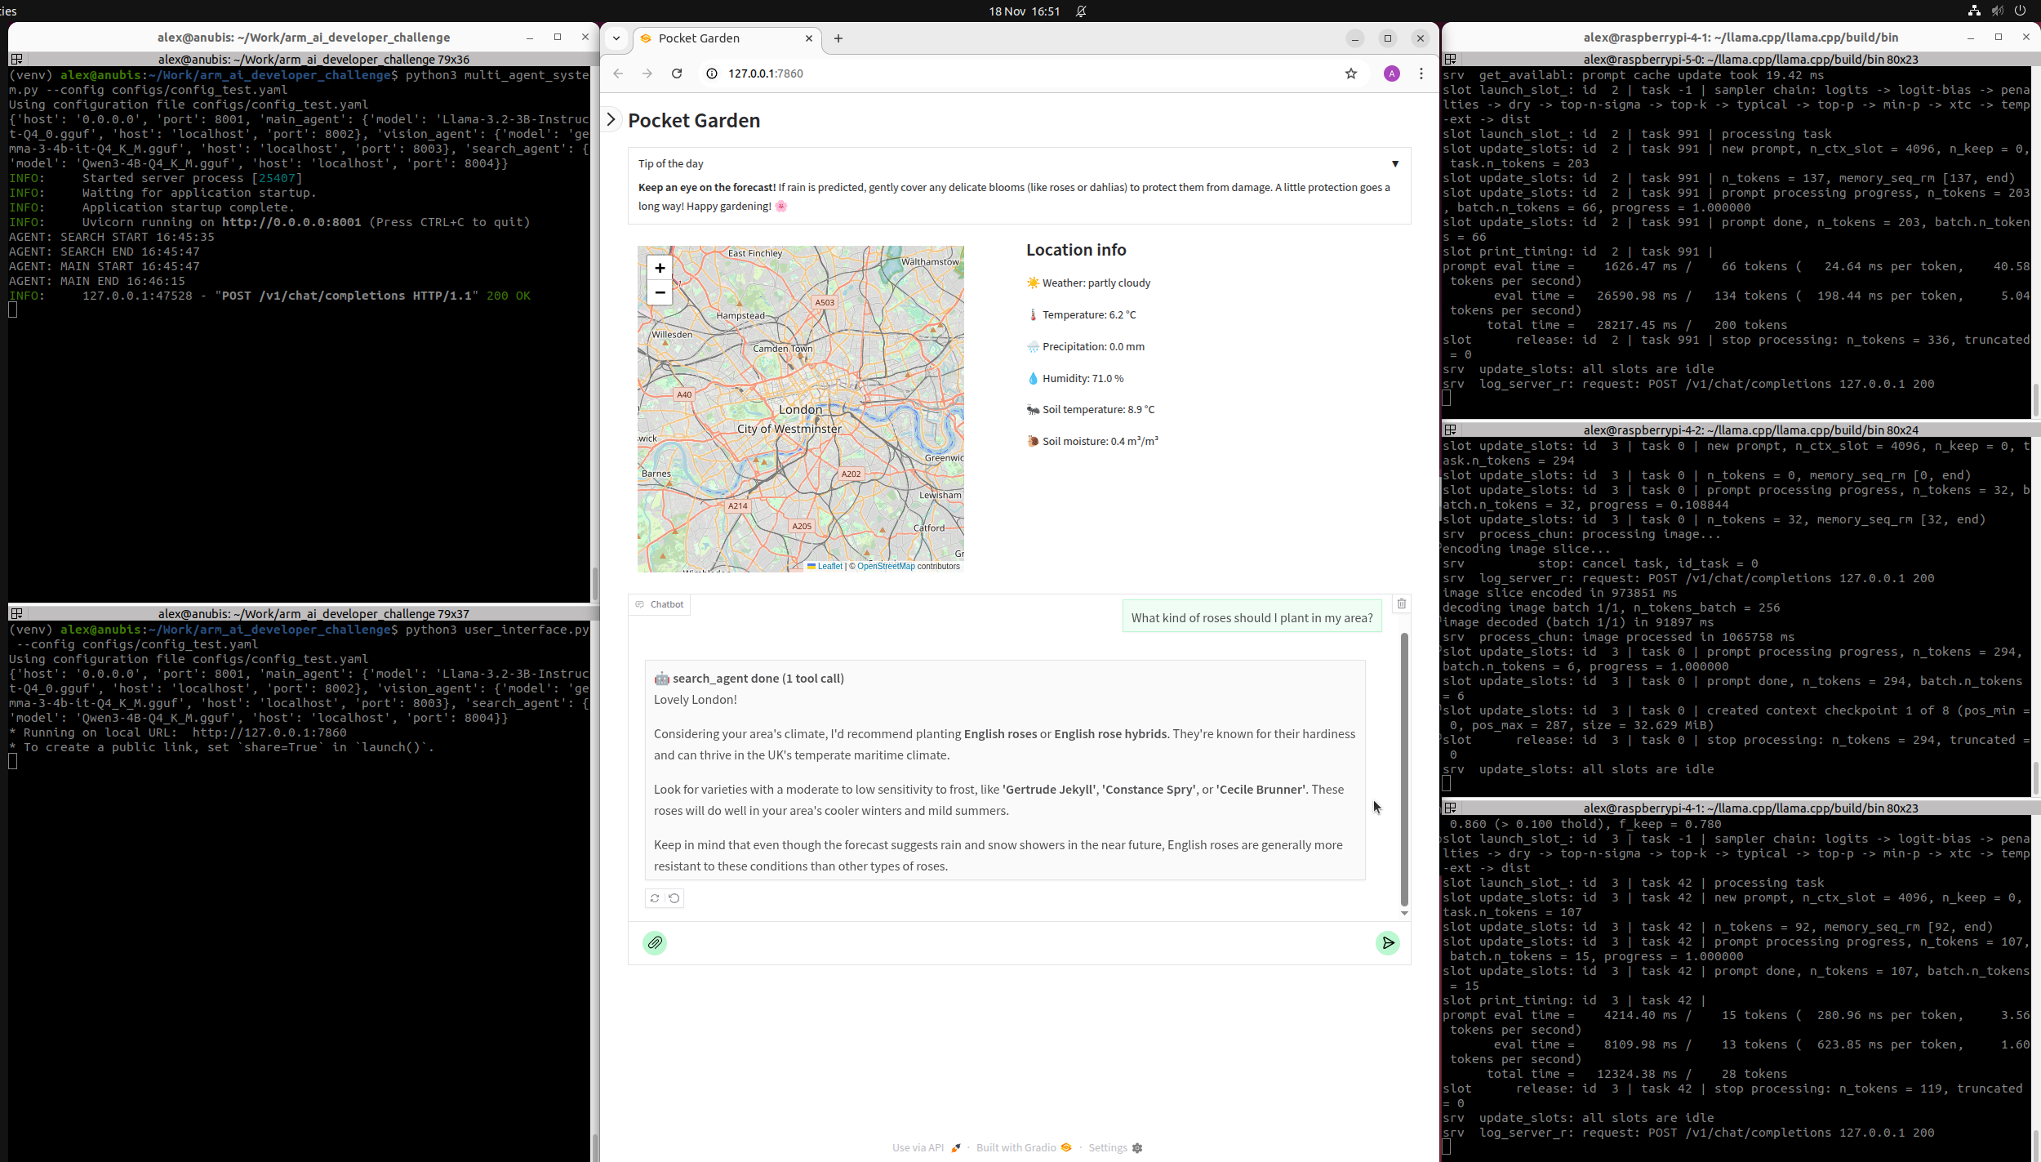2041x1162 pixels.
Task: Open a new browser tab
Action: (x=838, y=38)
